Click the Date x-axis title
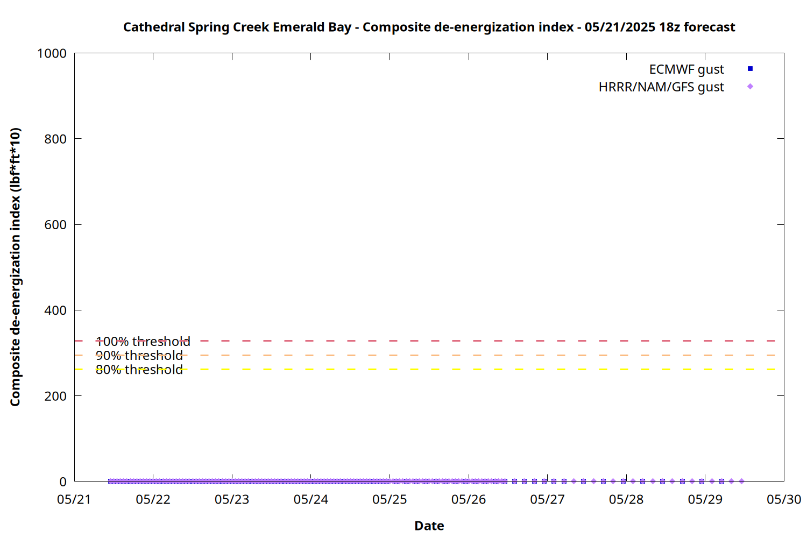This screenshot has height=538, width=807. 429,526
